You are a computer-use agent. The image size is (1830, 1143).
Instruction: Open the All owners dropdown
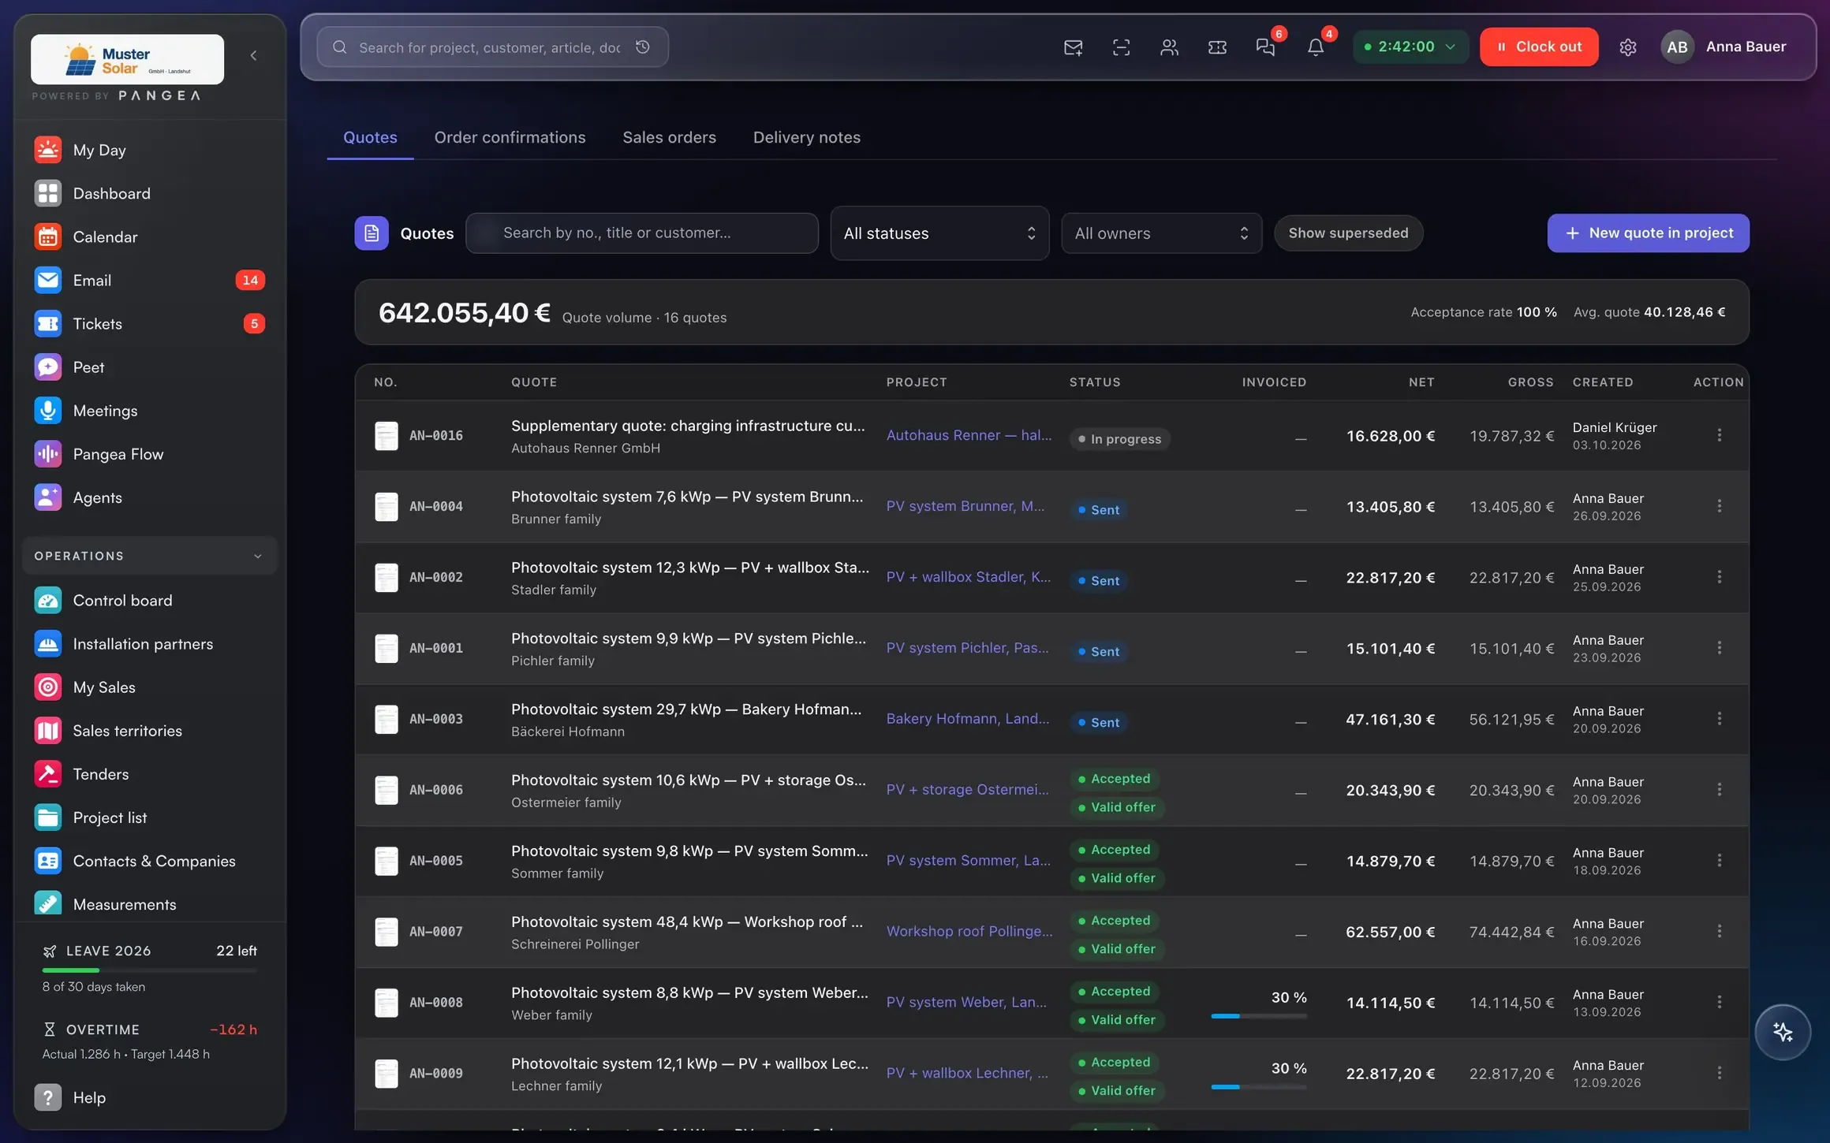tap(1161, 233)
